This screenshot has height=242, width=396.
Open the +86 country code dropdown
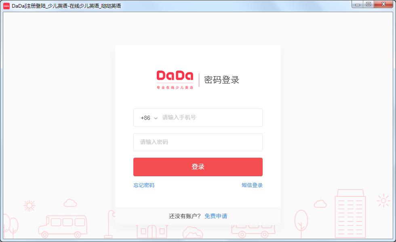pyautogui.click(x=149, y=118)
